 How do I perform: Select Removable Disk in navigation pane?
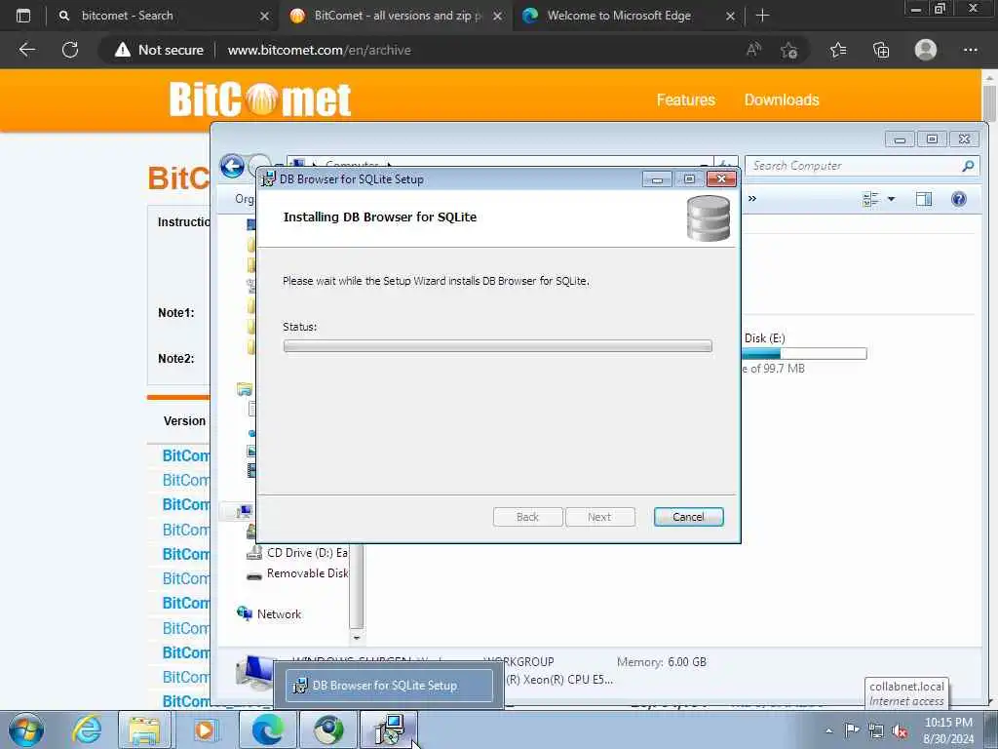click(x=297, y=573)
